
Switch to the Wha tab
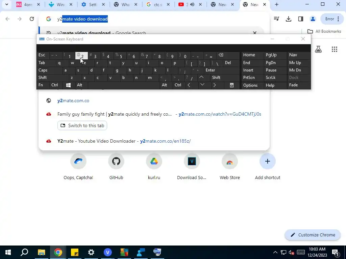(125, 4)
